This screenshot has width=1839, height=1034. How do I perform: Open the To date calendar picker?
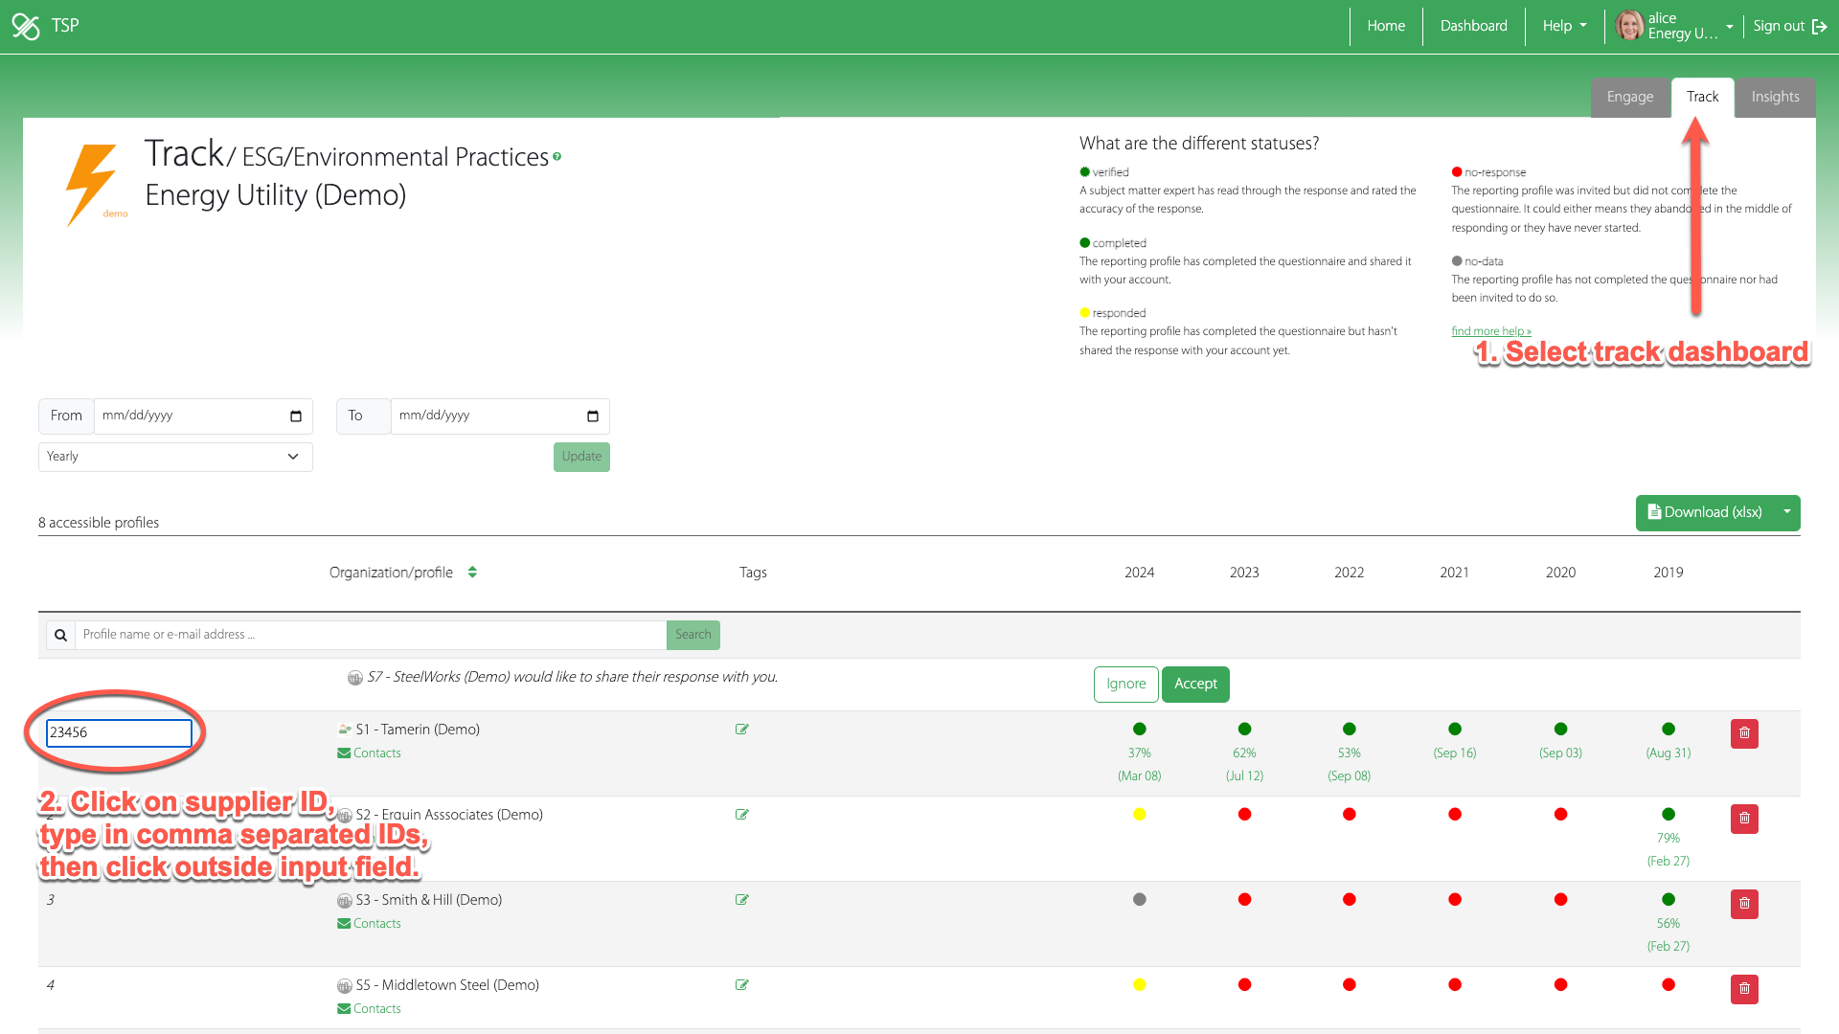(x=593, y=416)
